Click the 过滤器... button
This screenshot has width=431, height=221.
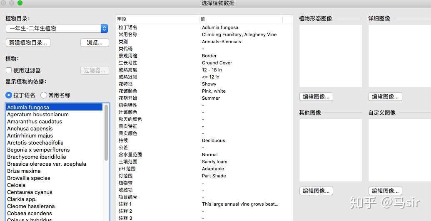pos(95,70)
